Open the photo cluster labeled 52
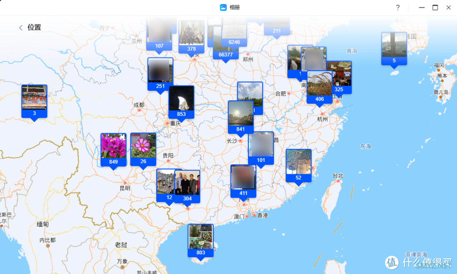Image resolution: width=457 pixels, height=274 pixels. click(x=299, y=164)
